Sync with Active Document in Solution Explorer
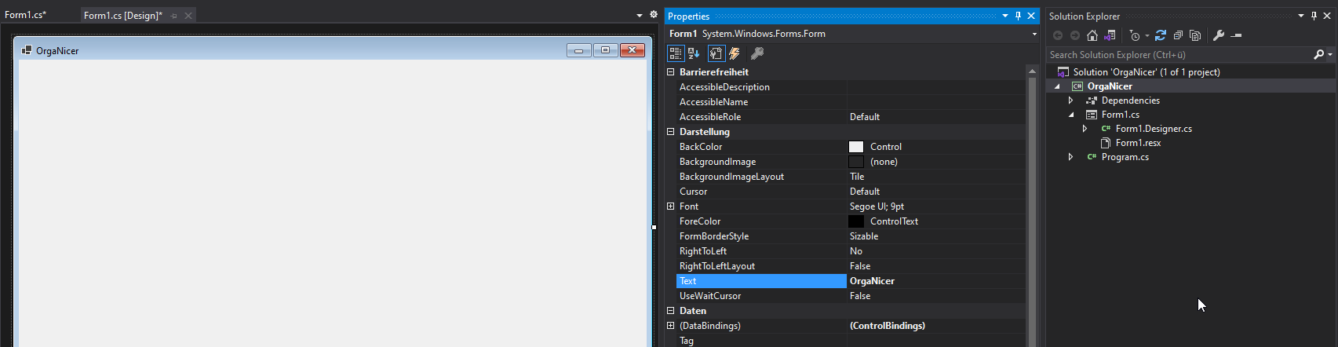Screen dimensions: 1338x347 (1161, 35)
